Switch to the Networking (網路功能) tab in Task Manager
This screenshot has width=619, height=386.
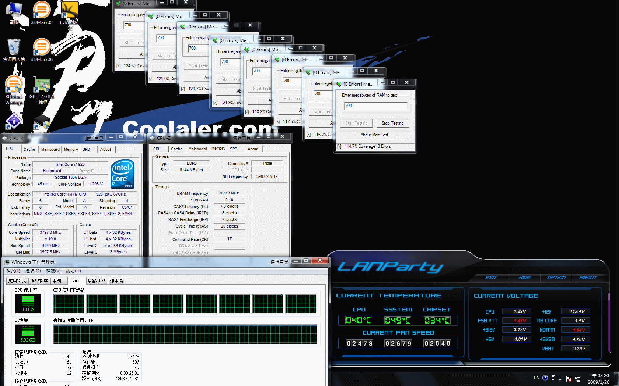click(97, 281)
